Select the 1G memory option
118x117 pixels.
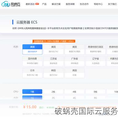(32, 98)
